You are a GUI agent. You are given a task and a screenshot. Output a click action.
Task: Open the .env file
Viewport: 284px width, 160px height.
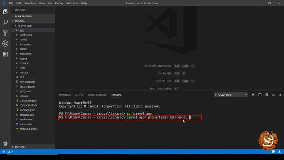(x=33, y=77)
